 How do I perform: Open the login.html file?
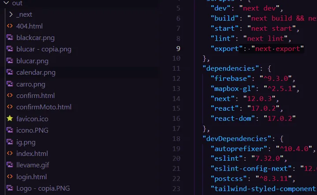coord(31,177)
